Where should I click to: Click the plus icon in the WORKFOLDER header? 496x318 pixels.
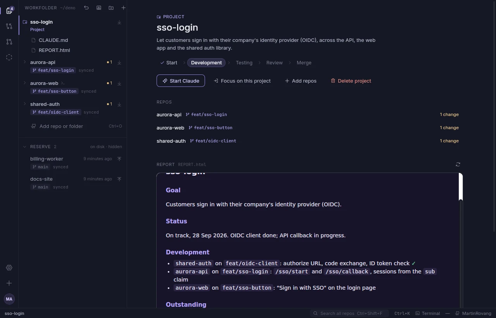click(x=123, y=8)
